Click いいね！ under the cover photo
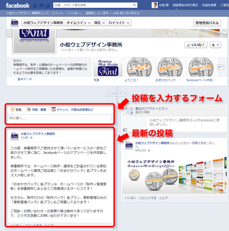Image resolution: width=229 pixels, height=231 pixels. click(x=131, y=198)
